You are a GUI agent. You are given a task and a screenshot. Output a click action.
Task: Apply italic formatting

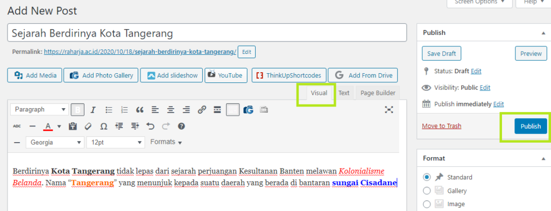pyautogui.click(x=93, y=110)
